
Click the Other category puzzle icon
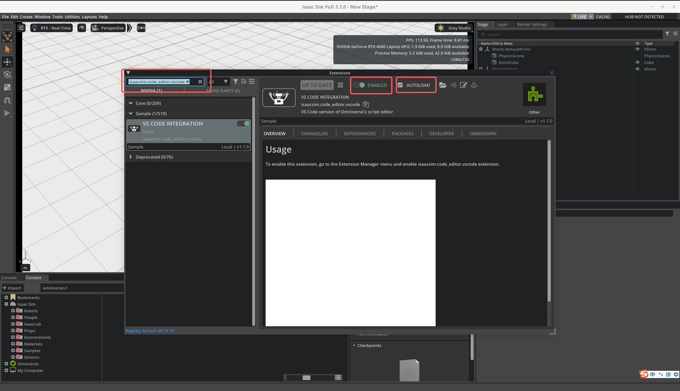coord(534,95)
